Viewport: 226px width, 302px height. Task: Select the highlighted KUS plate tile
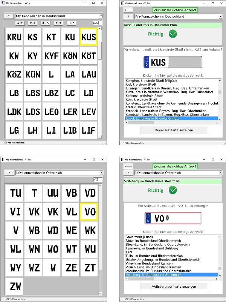89,37
